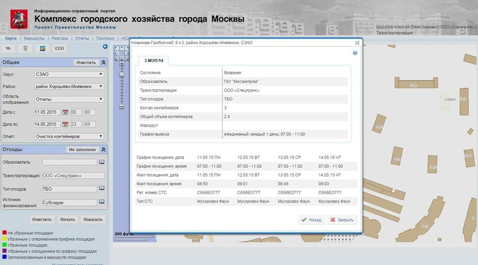The image size is (478, 265).
Task: Open the Область отображения dropdown
Action: [x=69, y=99]
